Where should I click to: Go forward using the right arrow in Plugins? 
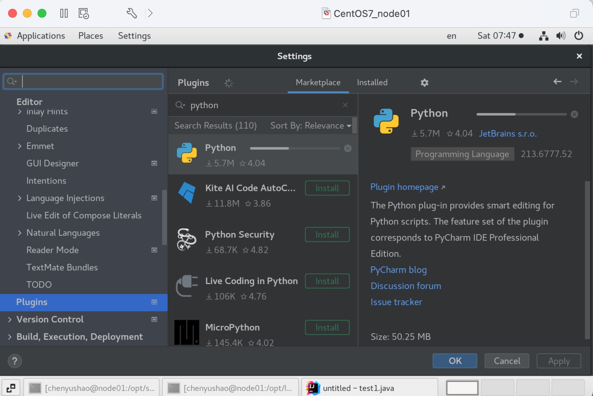pos(574,81)
